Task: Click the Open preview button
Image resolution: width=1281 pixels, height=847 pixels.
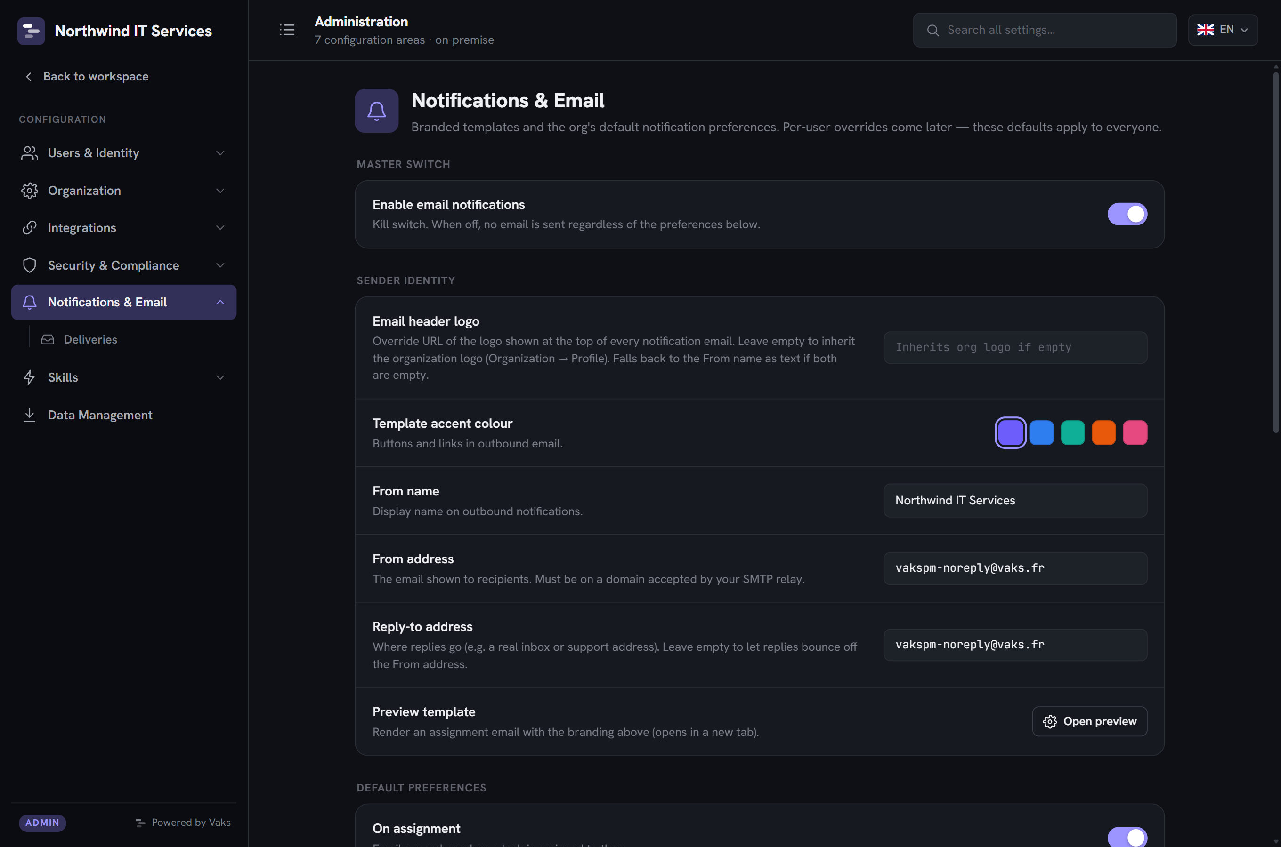Action: (1089, 721)
